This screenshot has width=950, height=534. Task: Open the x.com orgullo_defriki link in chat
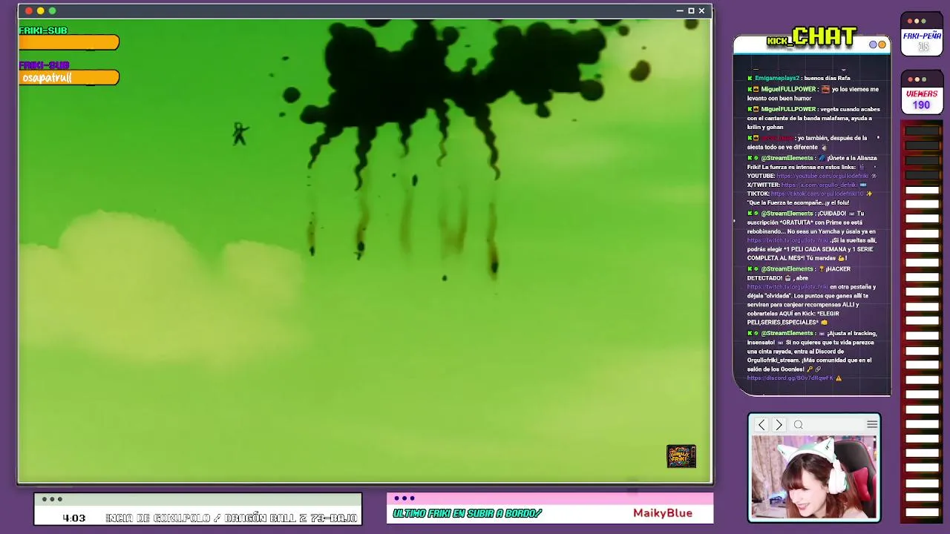[819, 185]
